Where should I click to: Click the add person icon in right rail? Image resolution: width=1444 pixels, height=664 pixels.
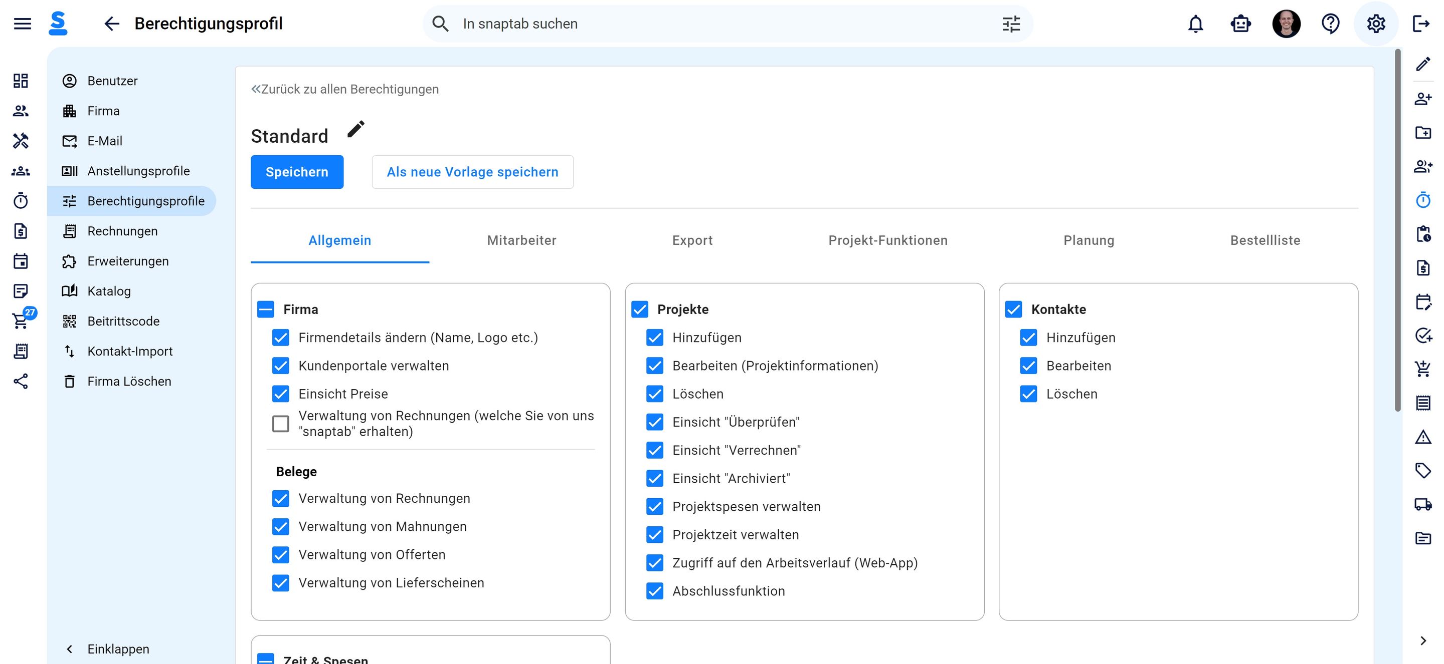tap(1423, 99)
